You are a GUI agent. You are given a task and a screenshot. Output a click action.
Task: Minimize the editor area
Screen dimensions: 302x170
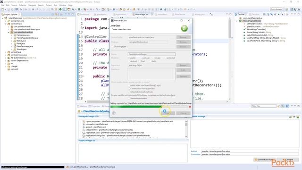click(x=227, y=14)
